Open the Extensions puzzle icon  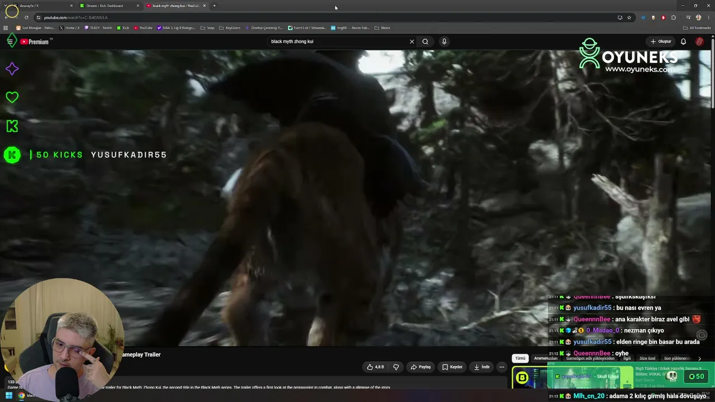tap(673, 17)
